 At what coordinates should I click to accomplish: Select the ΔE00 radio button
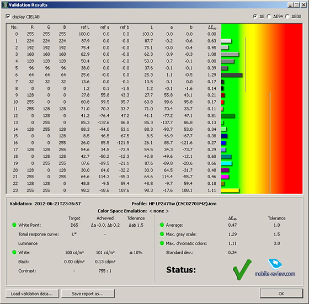point(287,17)
